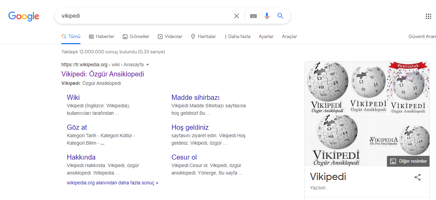Open the Güvenli Arama setting

tap(422, 37)
